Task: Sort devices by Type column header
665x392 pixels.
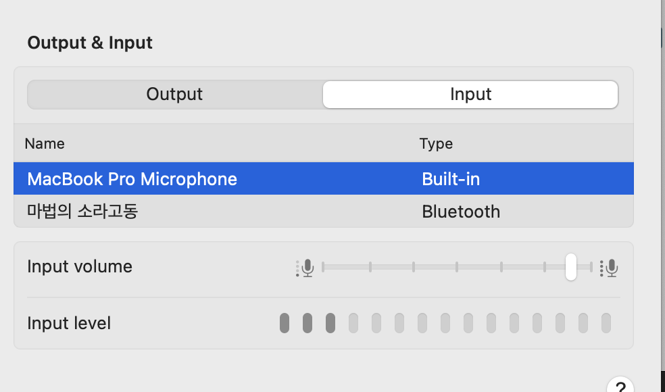Action: (436, 143)
